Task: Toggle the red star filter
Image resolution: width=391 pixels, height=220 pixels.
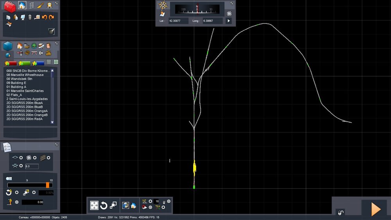Action: pyautogui.click(x=11, y=63)
